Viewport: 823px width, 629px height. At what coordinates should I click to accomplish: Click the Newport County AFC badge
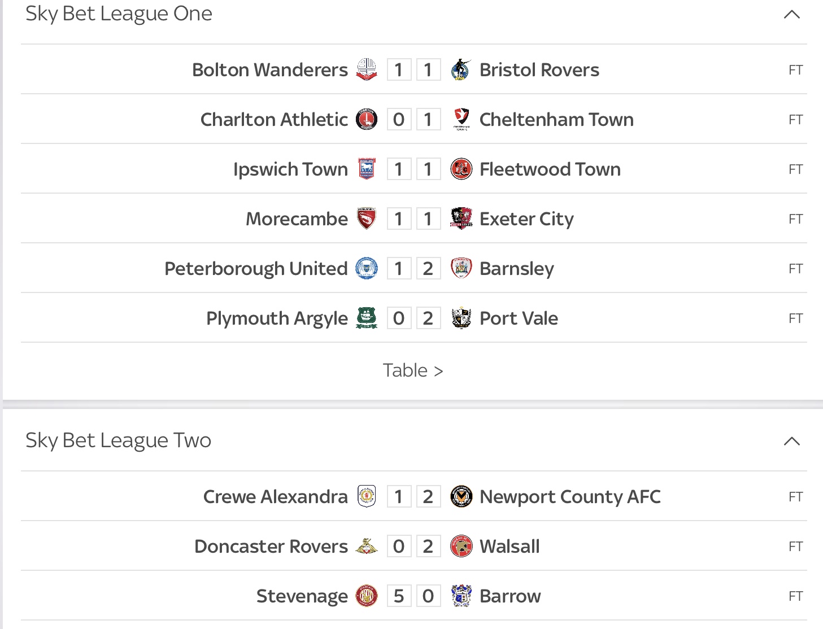(x=461, y=496)
